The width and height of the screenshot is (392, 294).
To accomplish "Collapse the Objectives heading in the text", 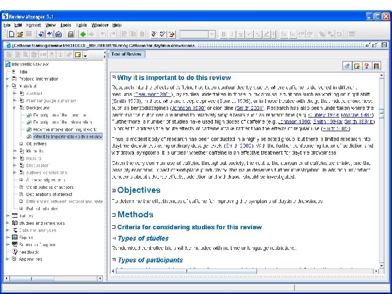I will coord(114,191).
